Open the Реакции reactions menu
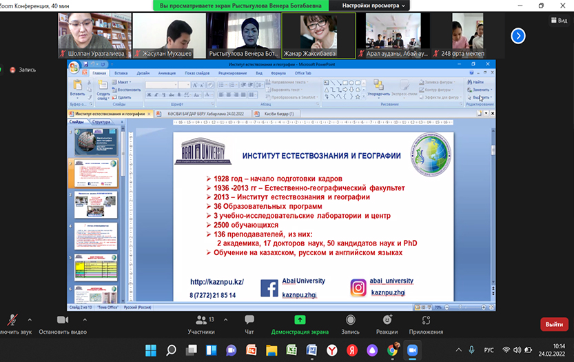 click(387, 324)
